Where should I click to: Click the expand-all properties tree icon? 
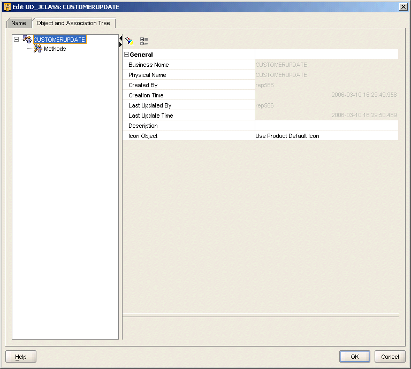[x=143, y=41]
